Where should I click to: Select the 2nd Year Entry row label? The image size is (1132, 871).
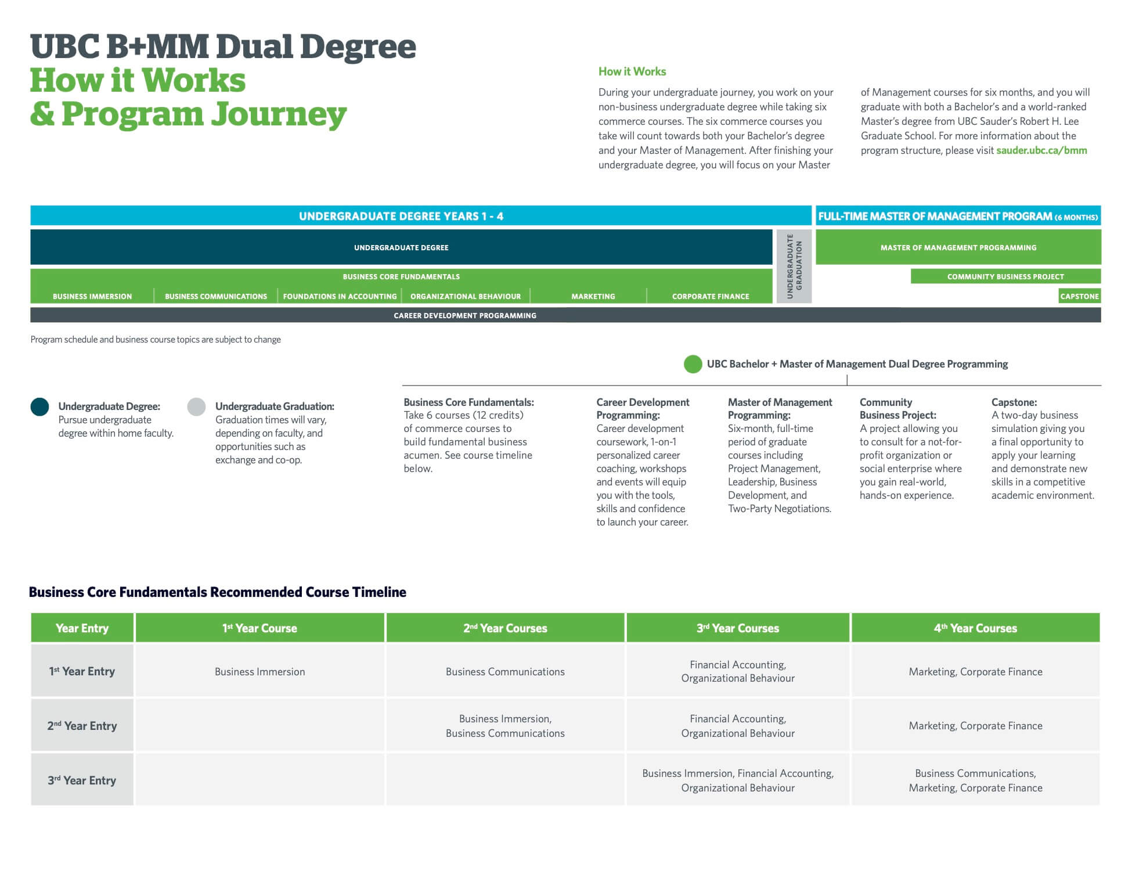tap(82, 726)
